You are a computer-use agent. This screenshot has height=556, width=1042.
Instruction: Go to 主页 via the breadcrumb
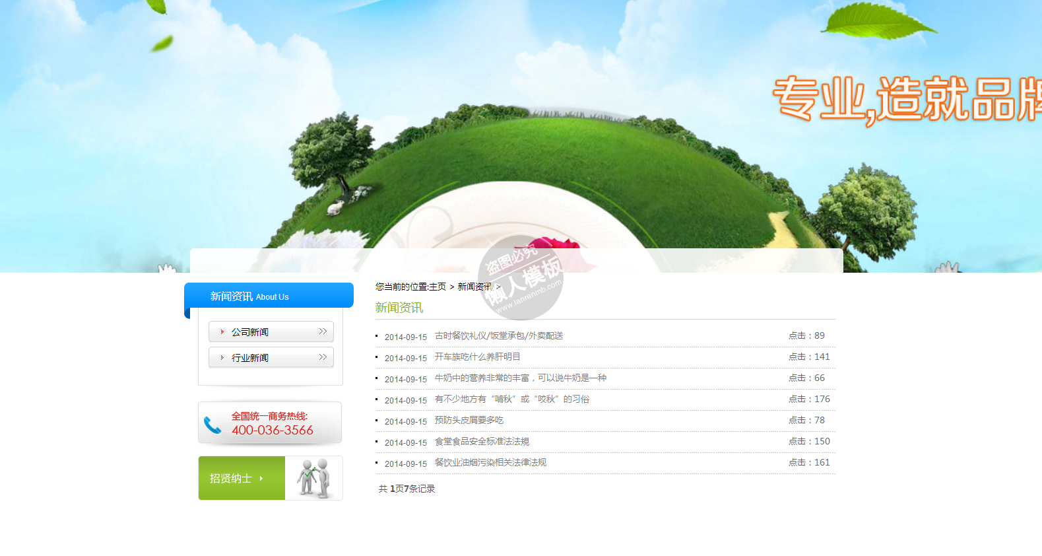[x=438, y=287]
